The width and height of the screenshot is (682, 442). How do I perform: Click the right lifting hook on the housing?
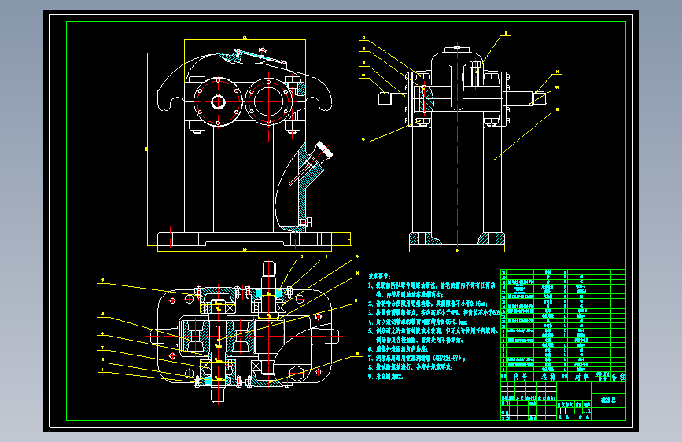(x=319, y=94)
